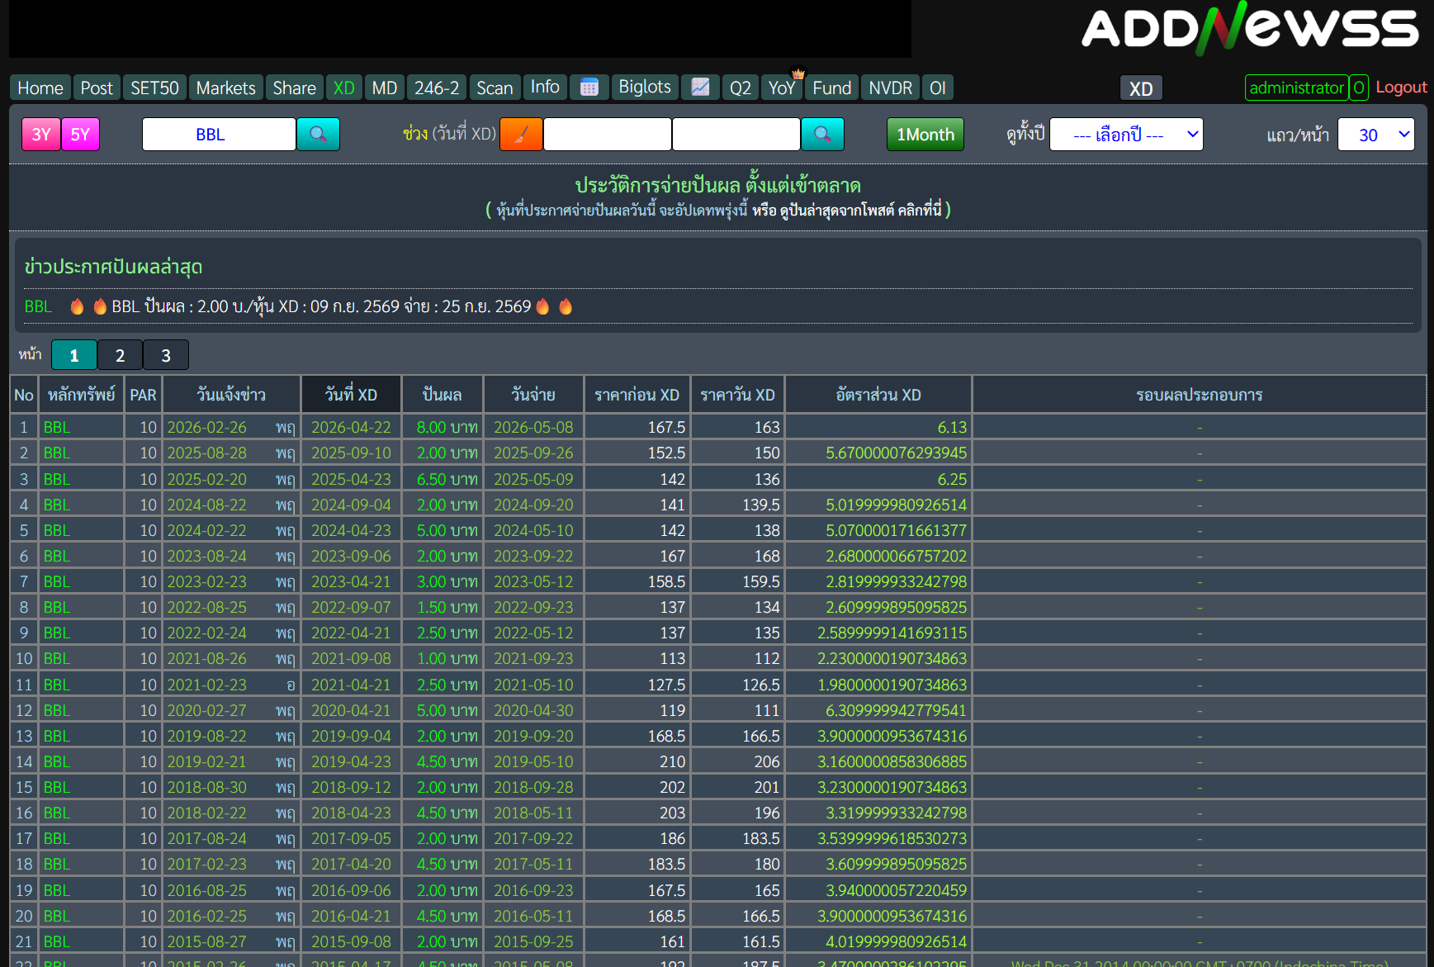This screenshot has width=1434, height=967.
Task: Sort by the วันที่ XD column header
Action: 351,395
